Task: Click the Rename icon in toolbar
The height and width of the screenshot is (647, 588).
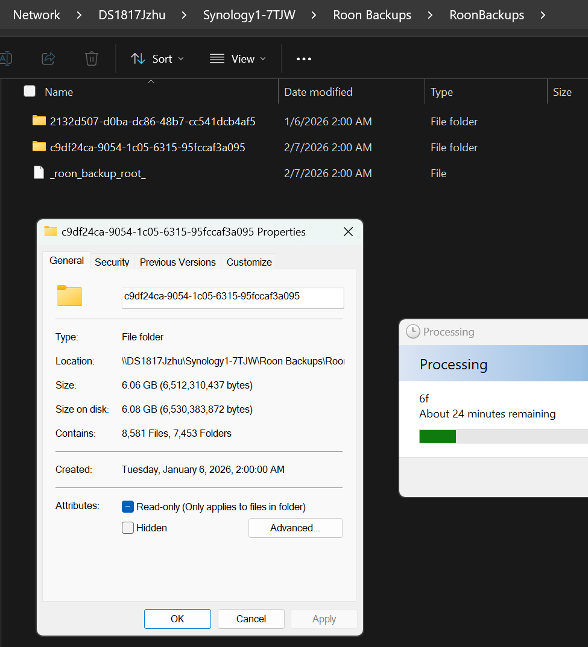Action: 5,58
